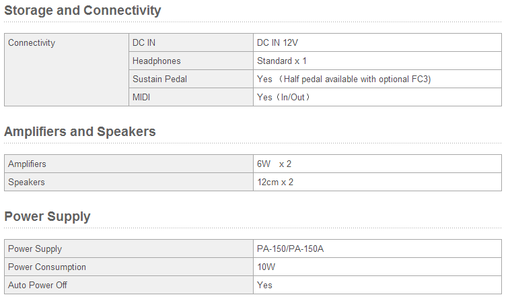Click the DC IN label cell
The image size is (510, 299).
(x=144, y=43)
